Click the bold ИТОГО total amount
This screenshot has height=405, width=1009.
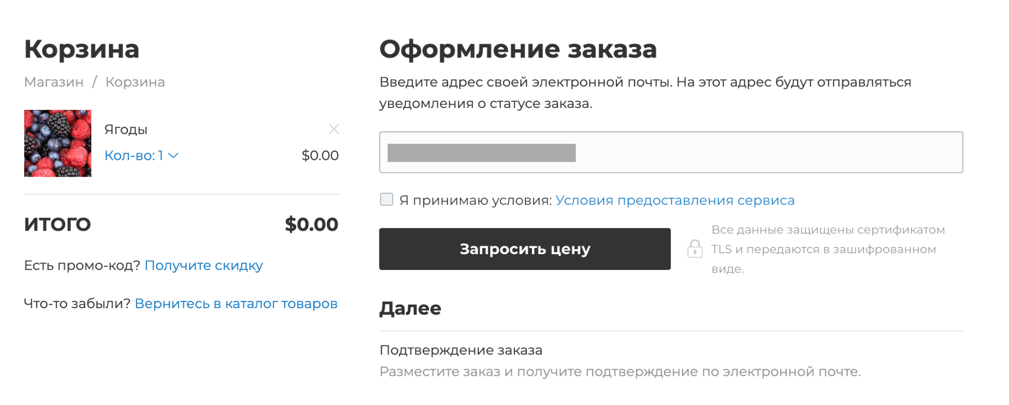pos(311,224)
